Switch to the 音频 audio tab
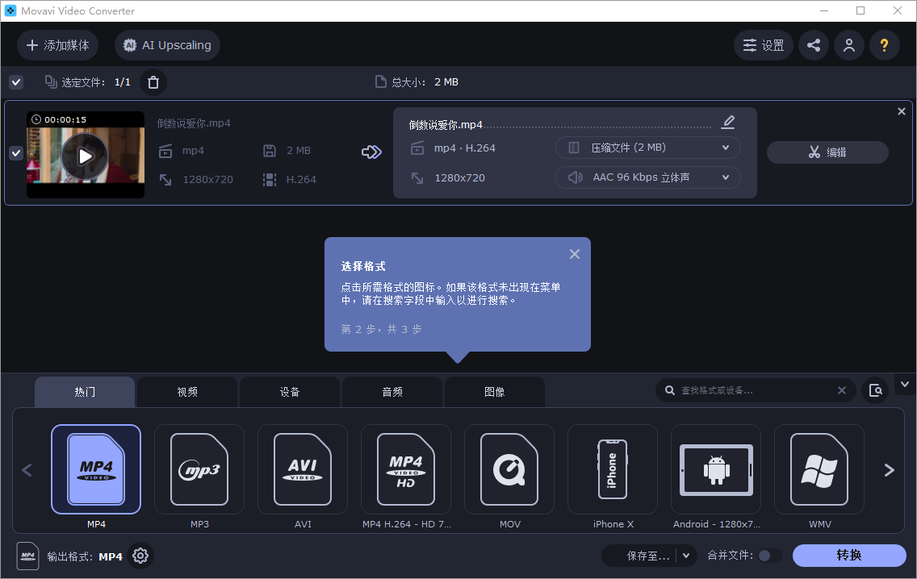 (392, 392)
